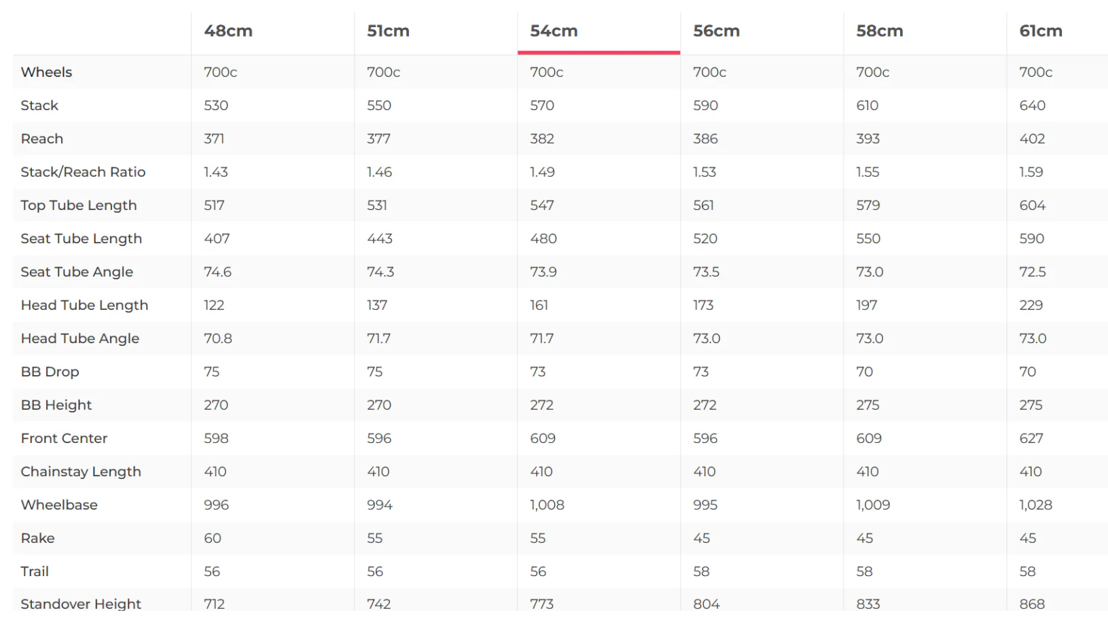Click the Front Center row label
This screenshot has width=1108, height=623.
(64, 438)
